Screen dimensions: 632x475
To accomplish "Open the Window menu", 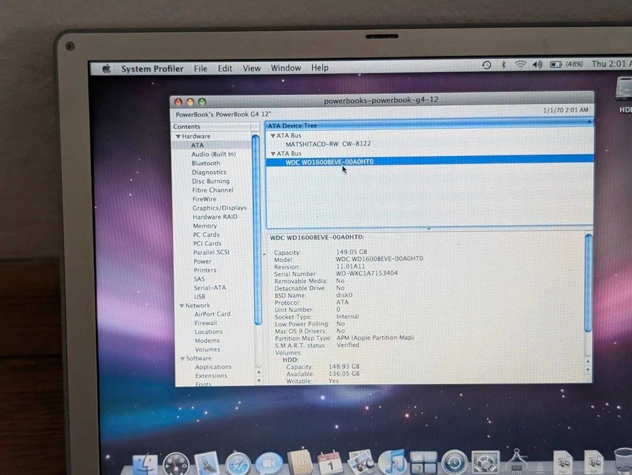I will point(286,68).
